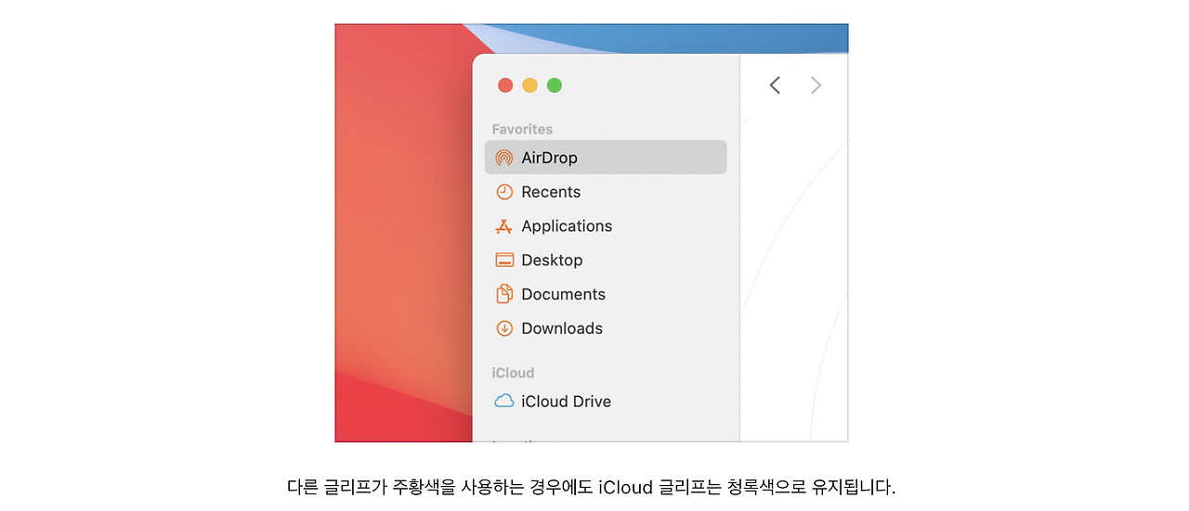
Task: Click the Desktop sidebar icon
Action: tap(504, 261)
